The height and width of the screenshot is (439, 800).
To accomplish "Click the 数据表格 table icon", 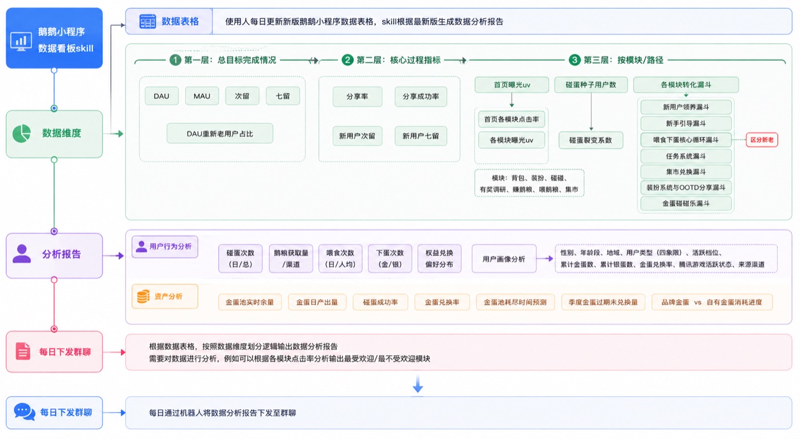I will click(148, 22).
